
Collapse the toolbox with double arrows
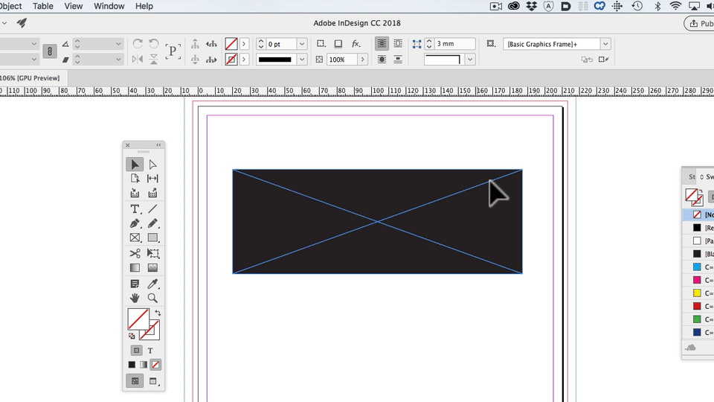[x=158, y=145]
